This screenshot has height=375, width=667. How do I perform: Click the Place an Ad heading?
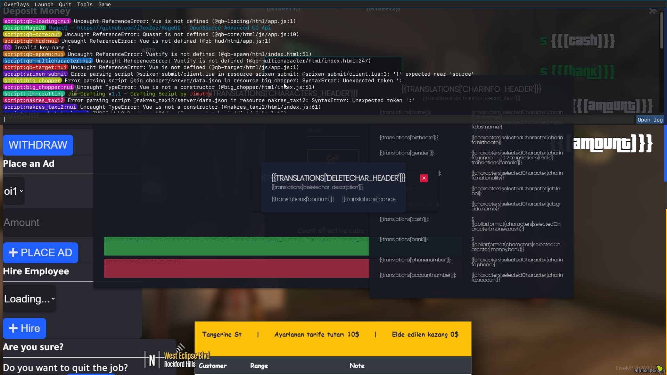coord(28,164)
